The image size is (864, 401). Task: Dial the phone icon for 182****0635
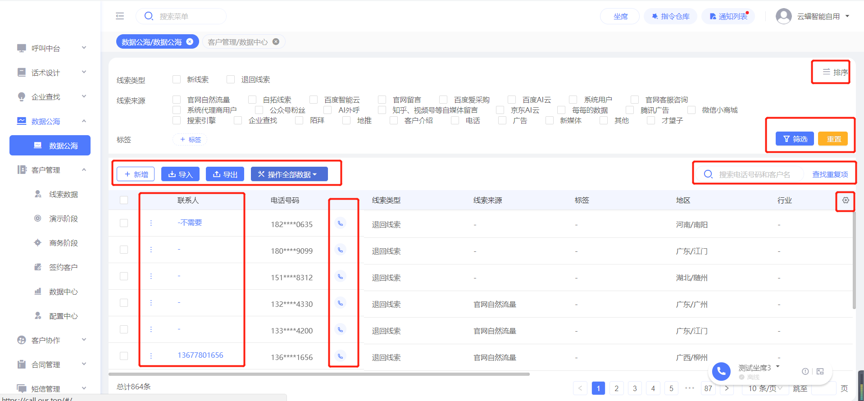click(341, 223)
